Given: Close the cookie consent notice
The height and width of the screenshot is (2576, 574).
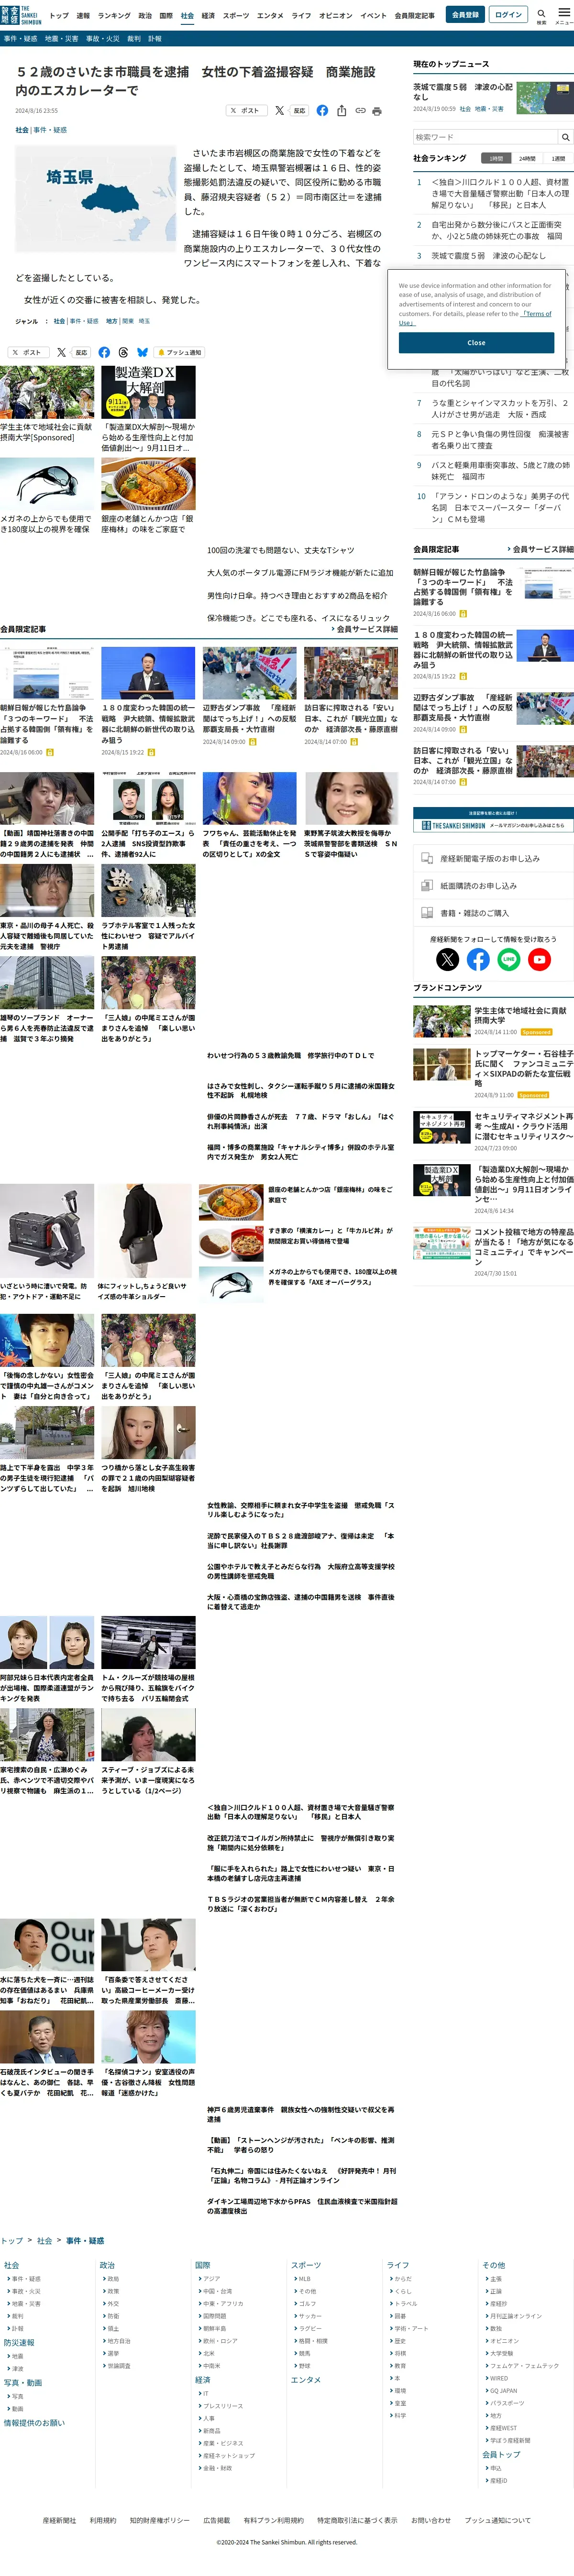Looking at the screenshot, I should point(476,342).
